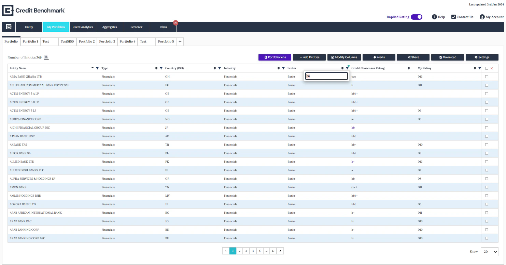Image resolution: width=506 pixels, height=265 pixels.
Task: Toggle the Implied Rating switch
Action: coord(417,17)
